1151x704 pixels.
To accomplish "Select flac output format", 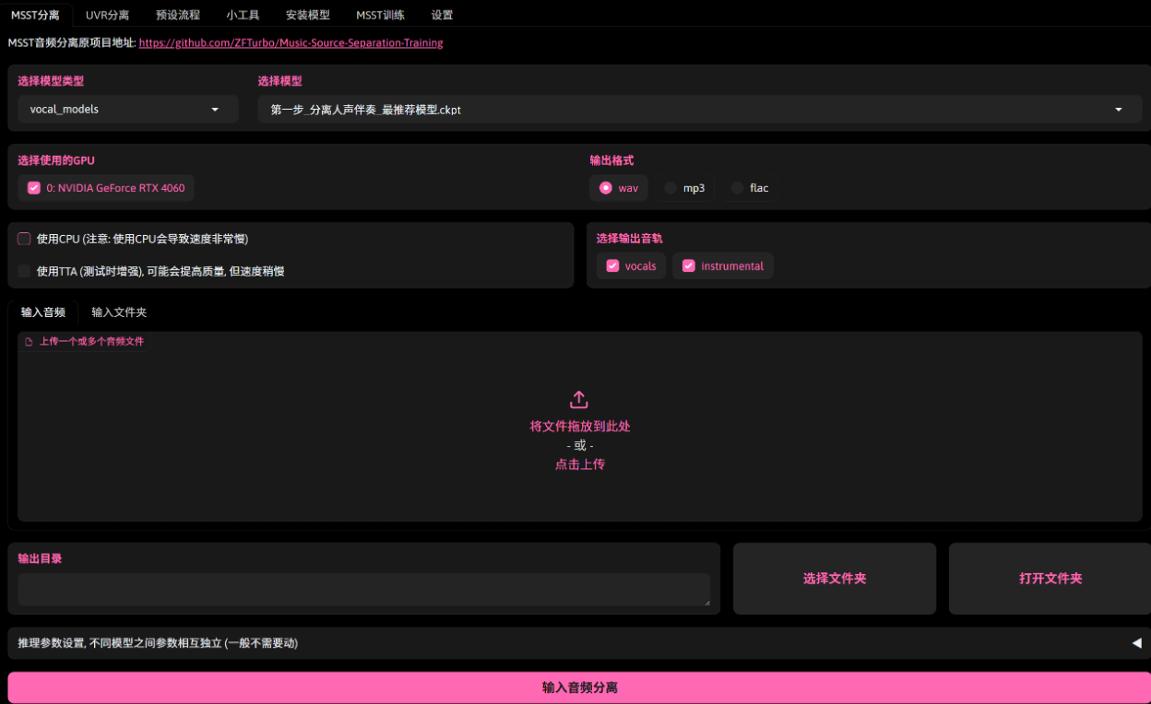I will coord(737,188).
